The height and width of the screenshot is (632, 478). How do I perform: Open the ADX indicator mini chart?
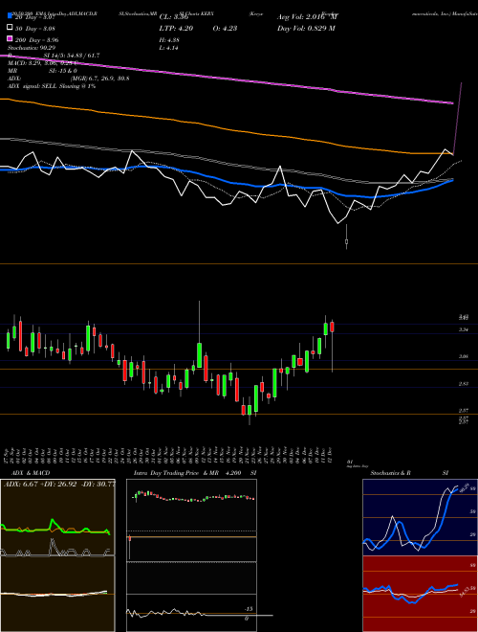click(57, 517)
